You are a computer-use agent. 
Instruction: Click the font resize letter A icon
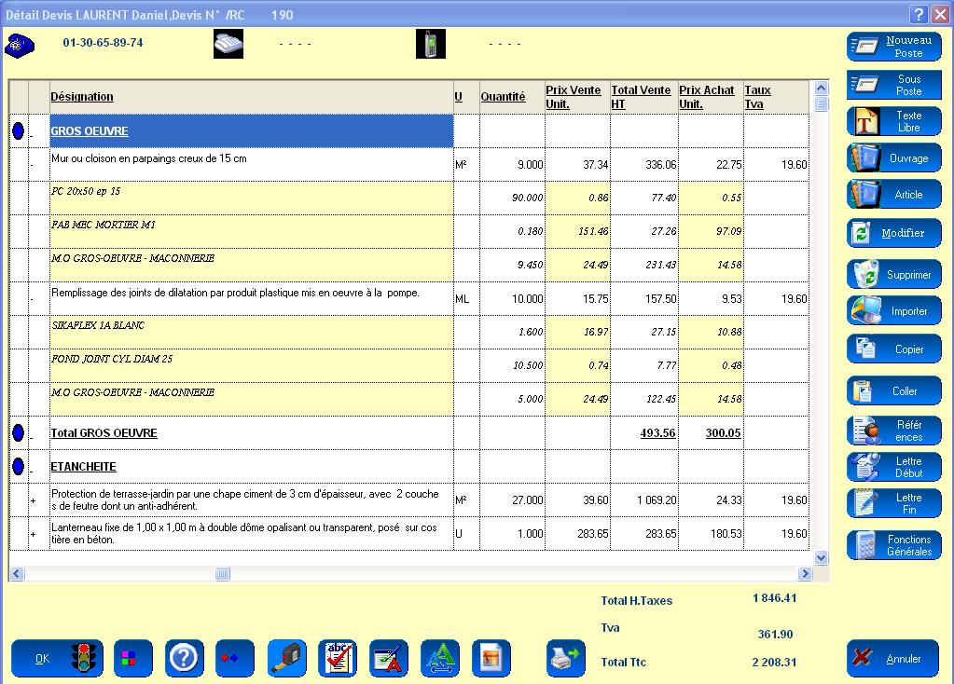[439, 659]
